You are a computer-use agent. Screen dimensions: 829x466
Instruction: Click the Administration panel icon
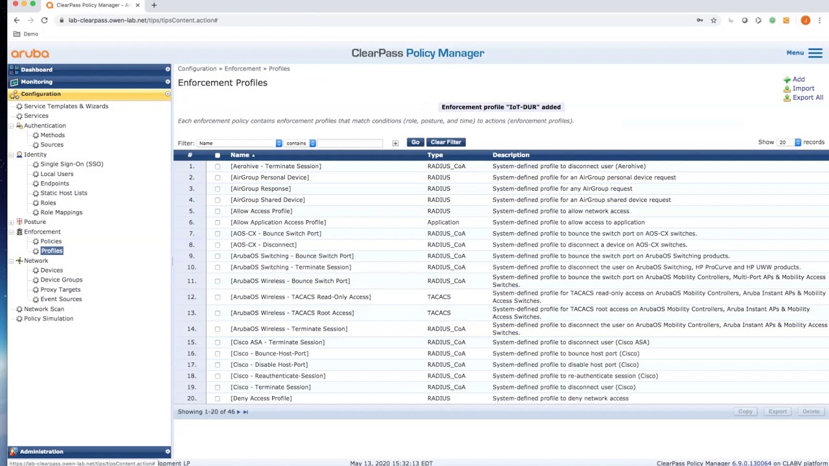point(14,451)
